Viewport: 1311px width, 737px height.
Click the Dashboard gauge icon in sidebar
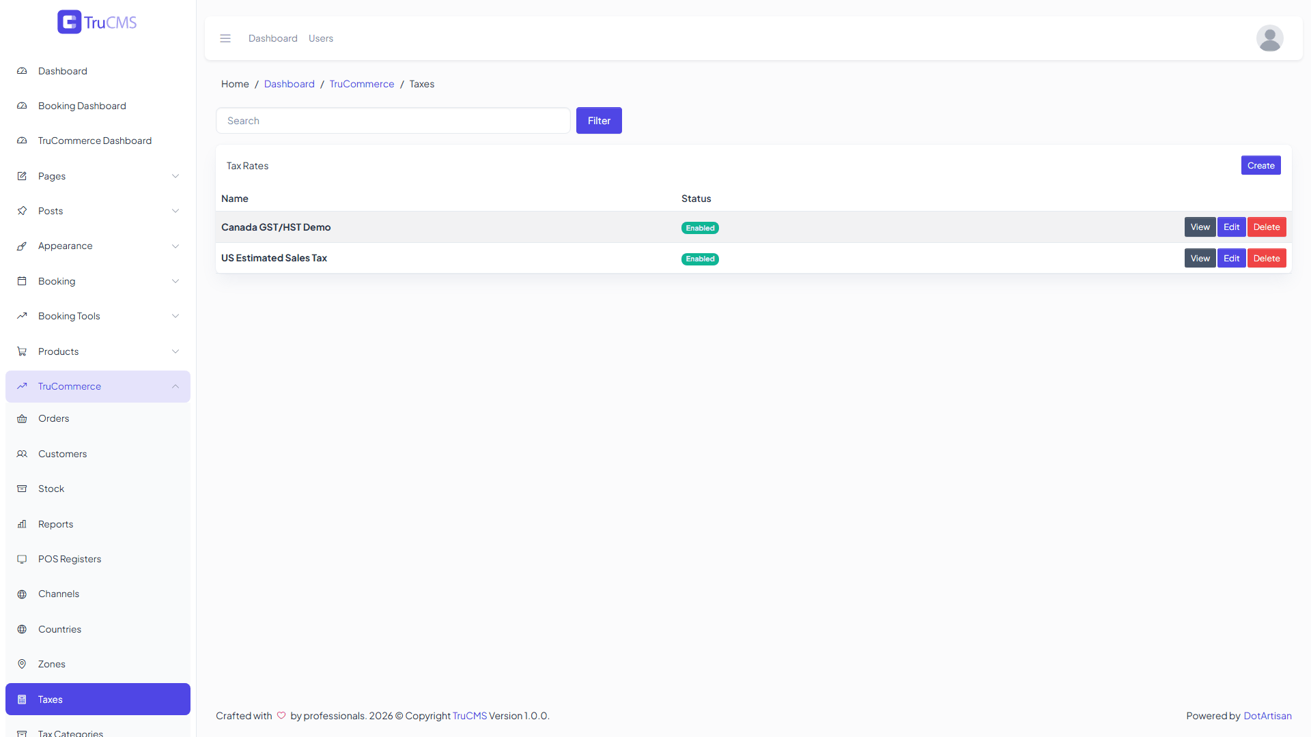coord(22,71)
